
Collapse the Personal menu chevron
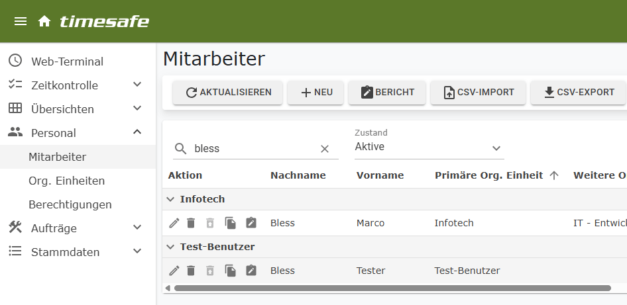point(137,132)
